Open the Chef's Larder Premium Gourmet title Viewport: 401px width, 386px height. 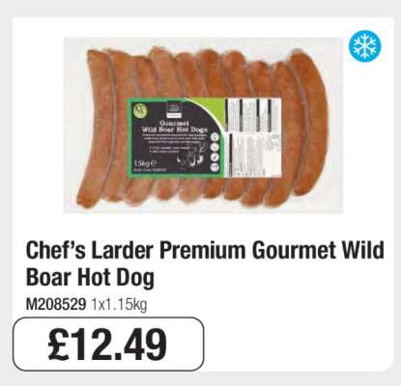pos(205,262)
